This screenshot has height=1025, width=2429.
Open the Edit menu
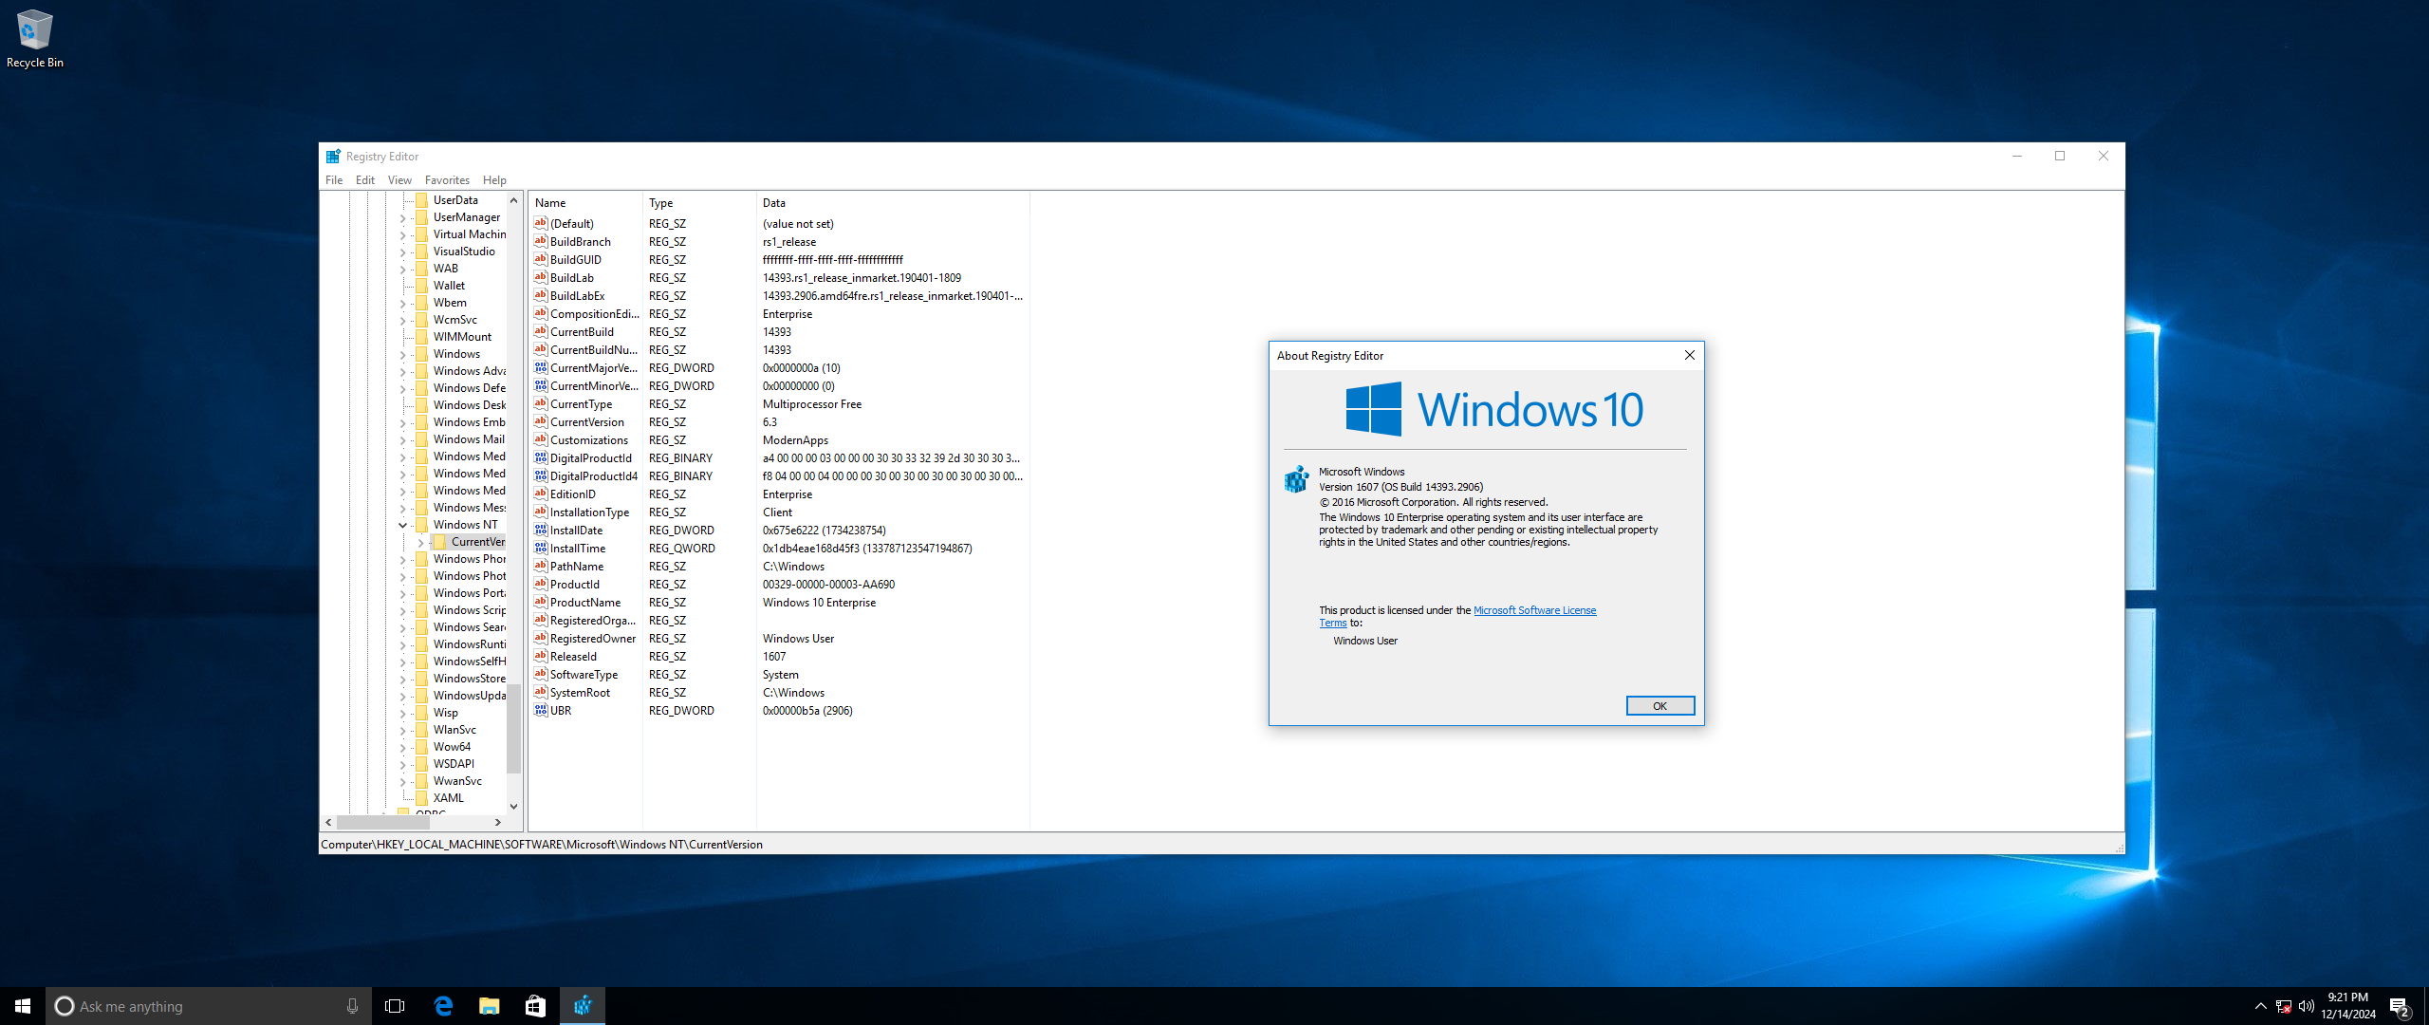[365, 180]
